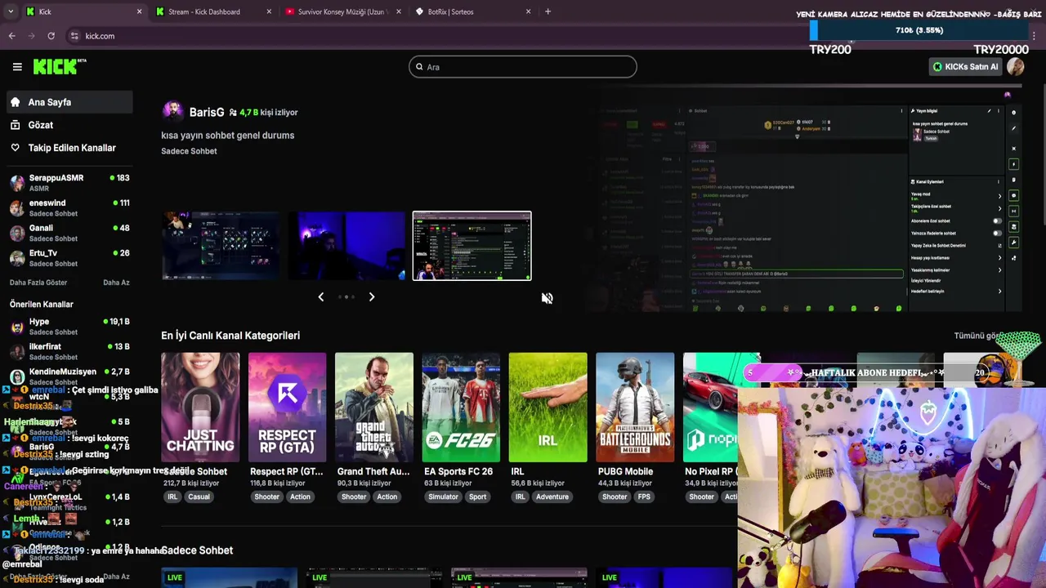The width and height of the screenshot is (1046, 588).
Task: Click KICKs Satın Al button
Action: point(966,67)
